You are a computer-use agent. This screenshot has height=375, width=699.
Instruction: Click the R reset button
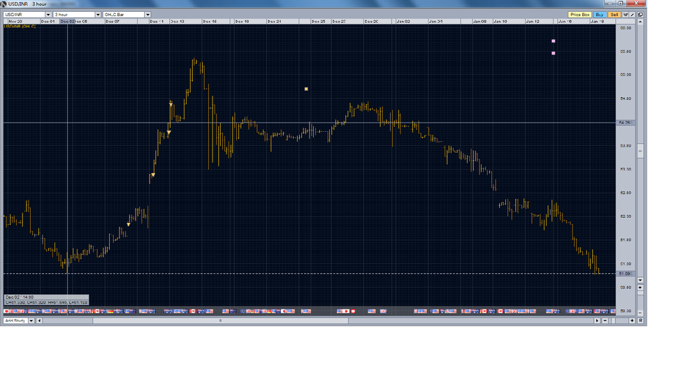(x=640, y=321)
